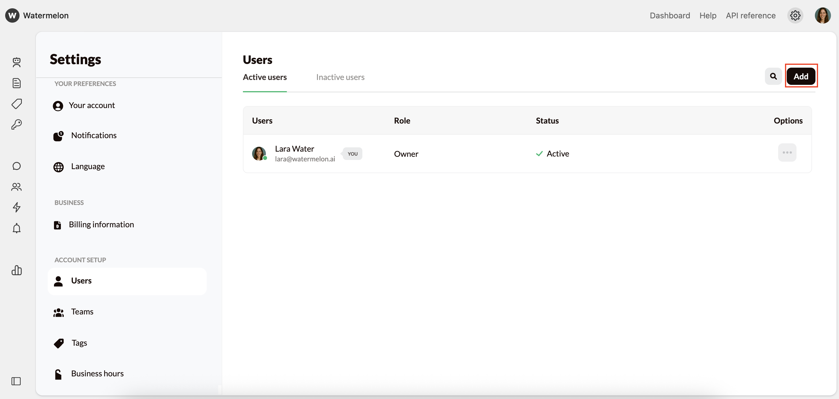Open the settings gear in the top bar
Image resolution: width=839 pixels, height=399 pixels.
coord(795,15)
